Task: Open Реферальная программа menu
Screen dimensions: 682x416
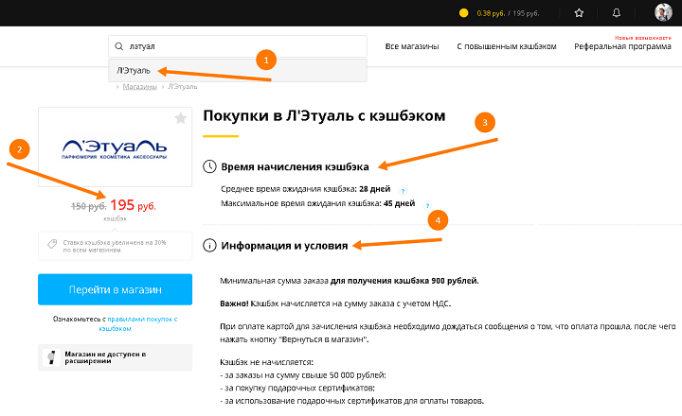Action: point(622,46)
